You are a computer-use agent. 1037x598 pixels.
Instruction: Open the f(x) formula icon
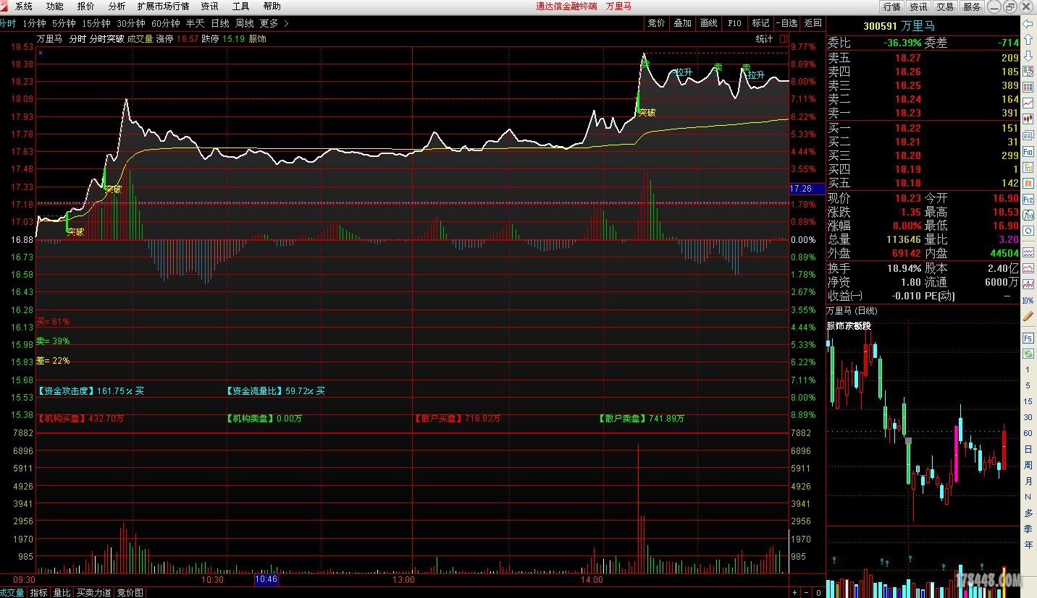pos(1028,215)
